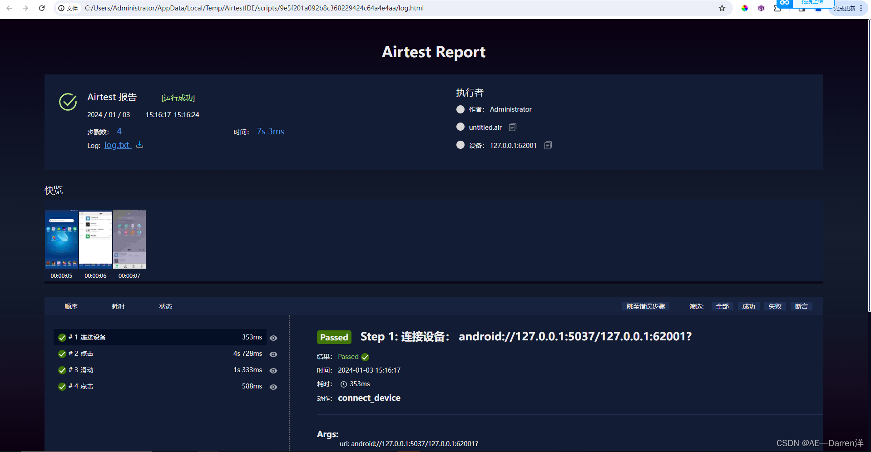Open the color wheel browser extension
This screenshot has width=871, height=452.
click(744, 8)
